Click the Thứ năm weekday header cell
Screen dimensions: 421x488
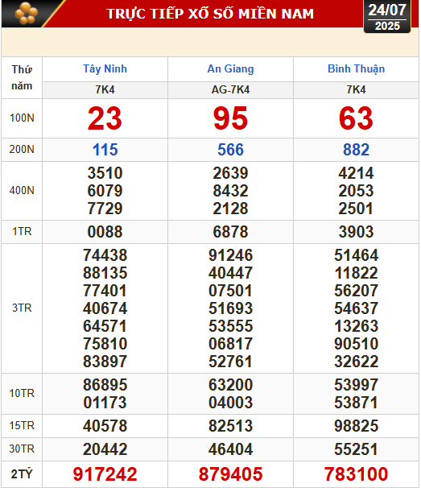tap(22, 77)
